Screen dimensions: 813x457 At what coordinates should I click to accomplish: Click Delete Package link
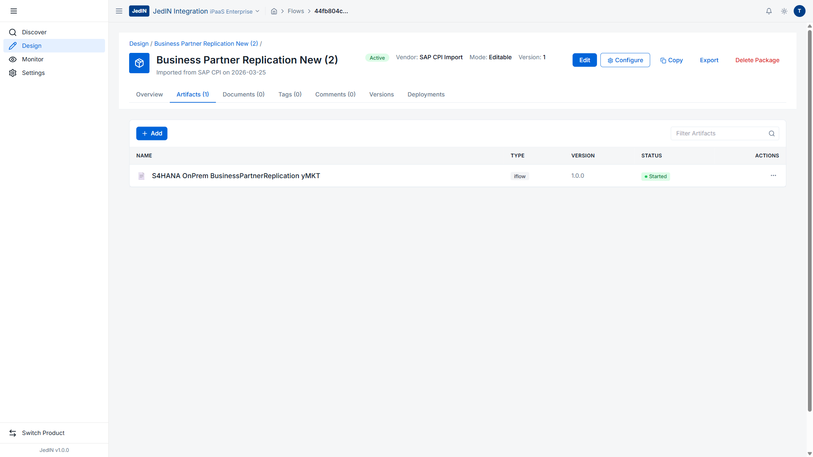coord(757,60)
